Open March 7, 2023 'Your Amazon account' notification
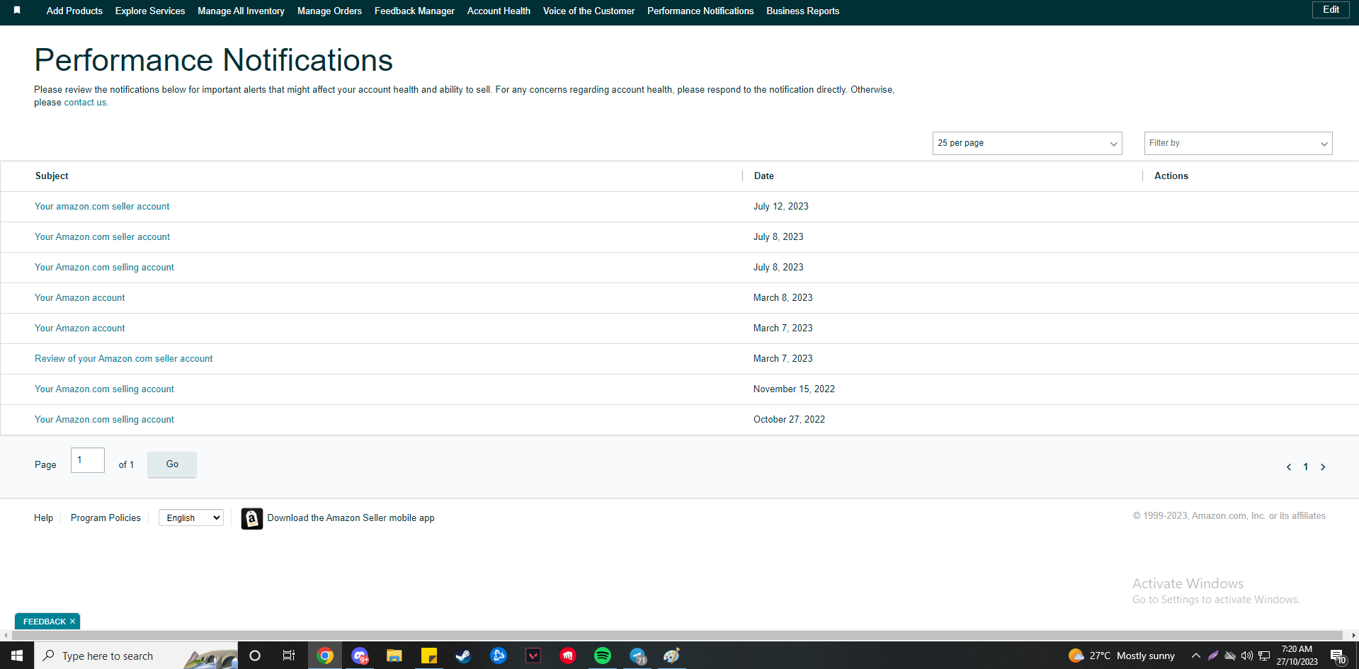The height and width of the screenshot is (669, 1359). point(79,328)
